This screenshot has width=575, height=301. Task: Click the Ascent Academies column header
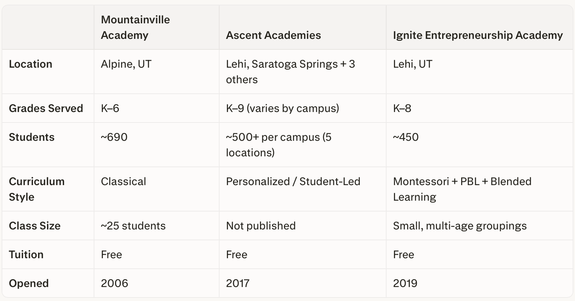tap(274, 35)
